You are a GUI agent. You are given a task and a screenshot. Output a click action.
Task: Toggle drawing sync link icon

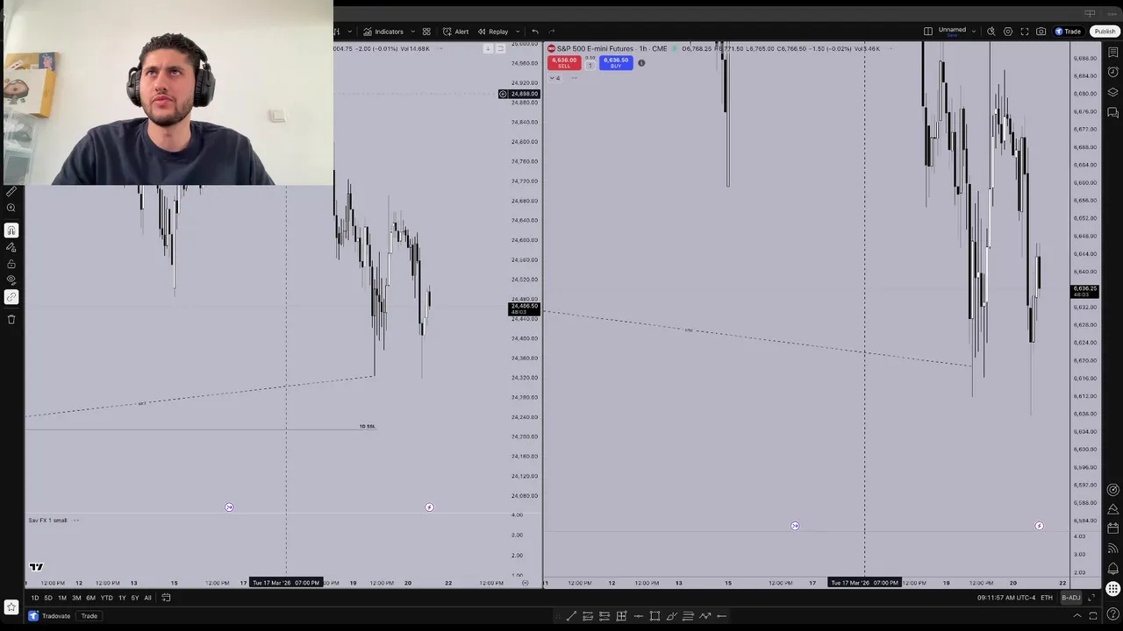click(11, 297)
